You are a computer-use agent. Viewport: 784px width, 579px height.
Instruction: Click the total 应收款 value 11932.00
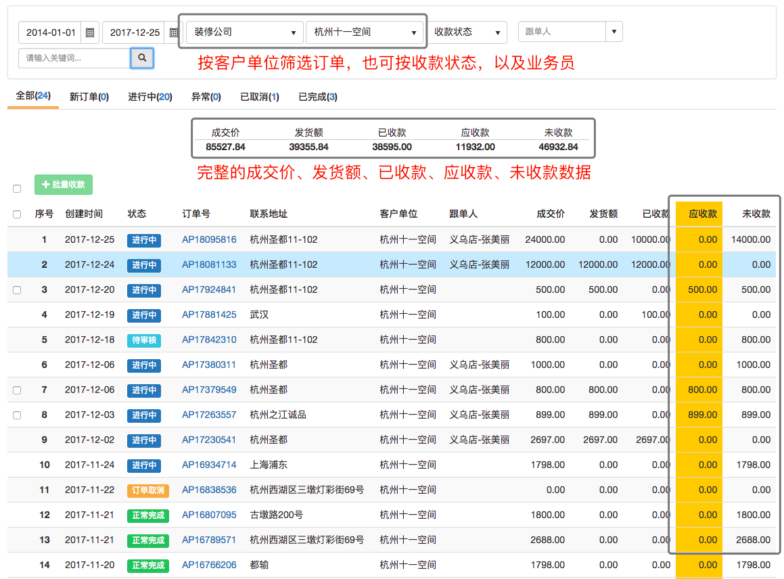(x=475, y=147)
